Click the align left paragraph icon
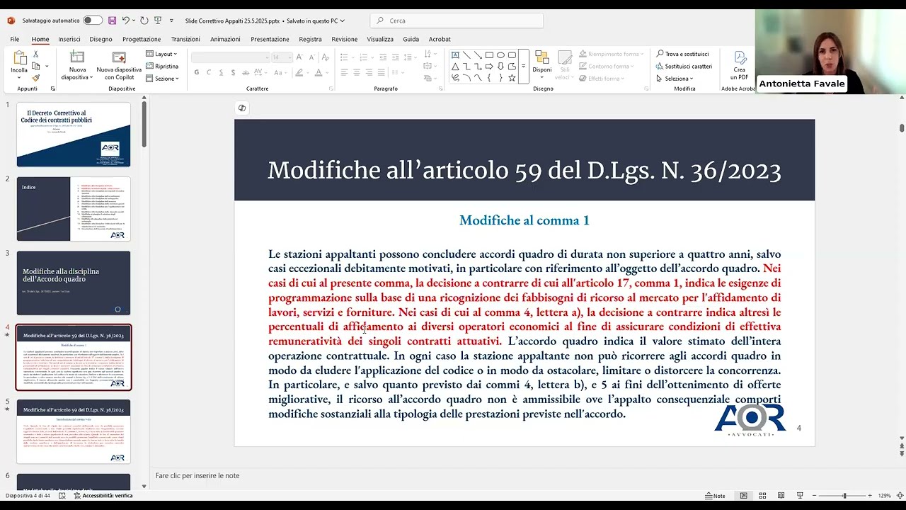 (344, 72)
